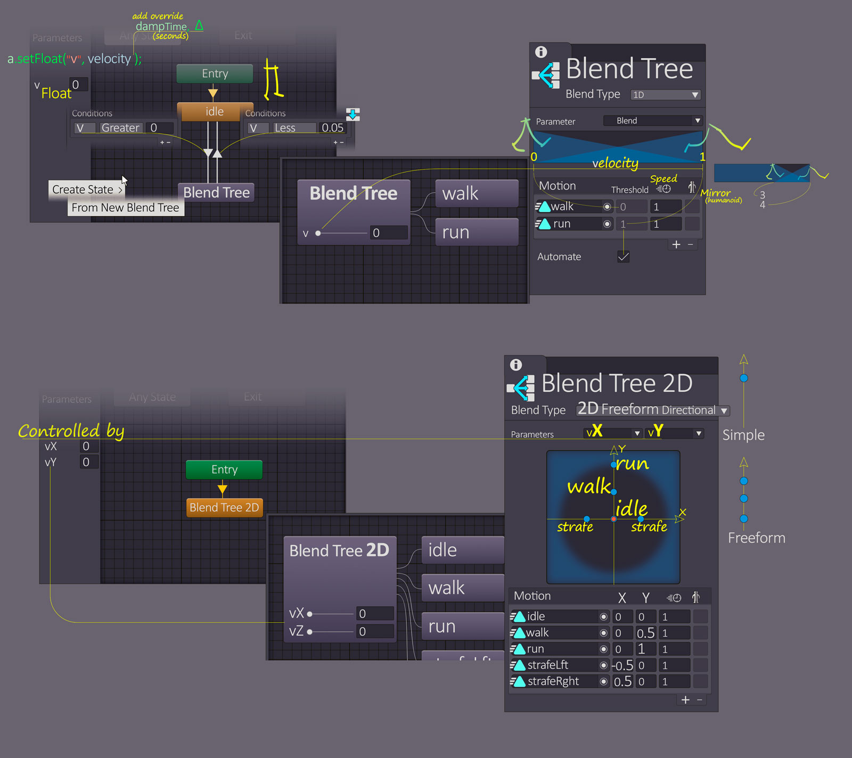The width and height of the screenshot is (852, 758).
Task: Toggle mirror checkbox for idle in 2D list
Action: click(x=701, y=617)
